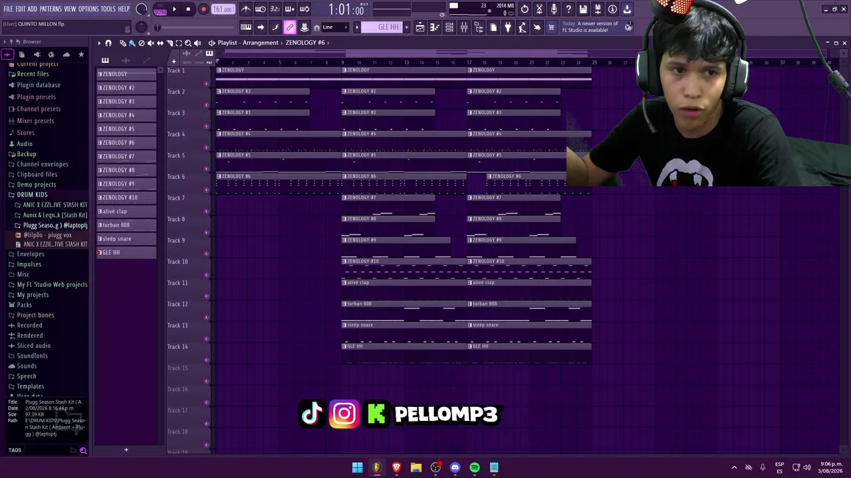The image size is (851, 478).
Task: Mute Track 1 with its green dot
Action: 206,84
